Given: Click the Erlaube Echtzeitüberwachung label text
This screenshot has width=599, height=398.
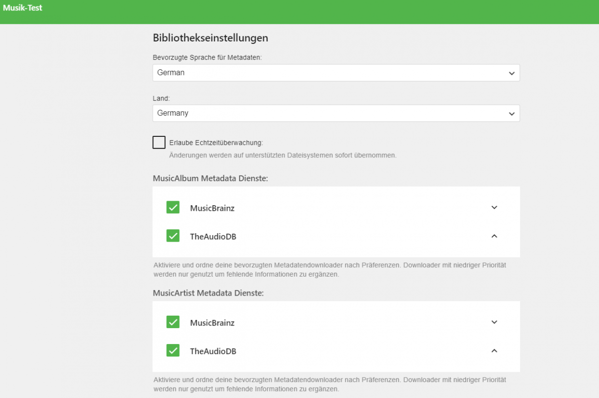Looking at the screenshot, I should point(216,143).
